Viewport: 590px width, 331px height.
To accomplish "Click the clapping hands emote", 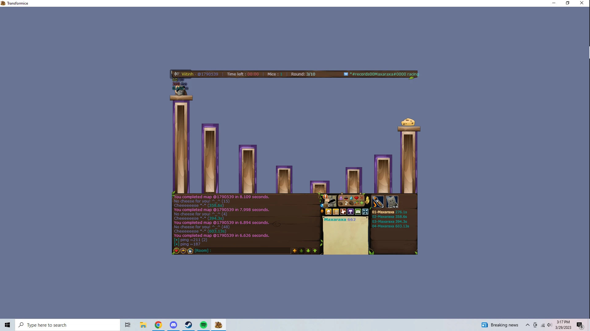I will [x=341, y=203].
